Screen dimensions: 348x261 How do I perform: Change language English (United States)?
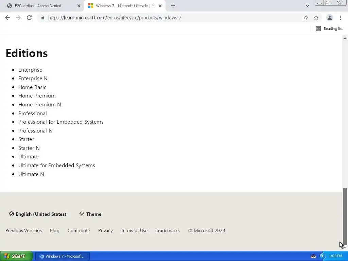(x=37, y=214)
